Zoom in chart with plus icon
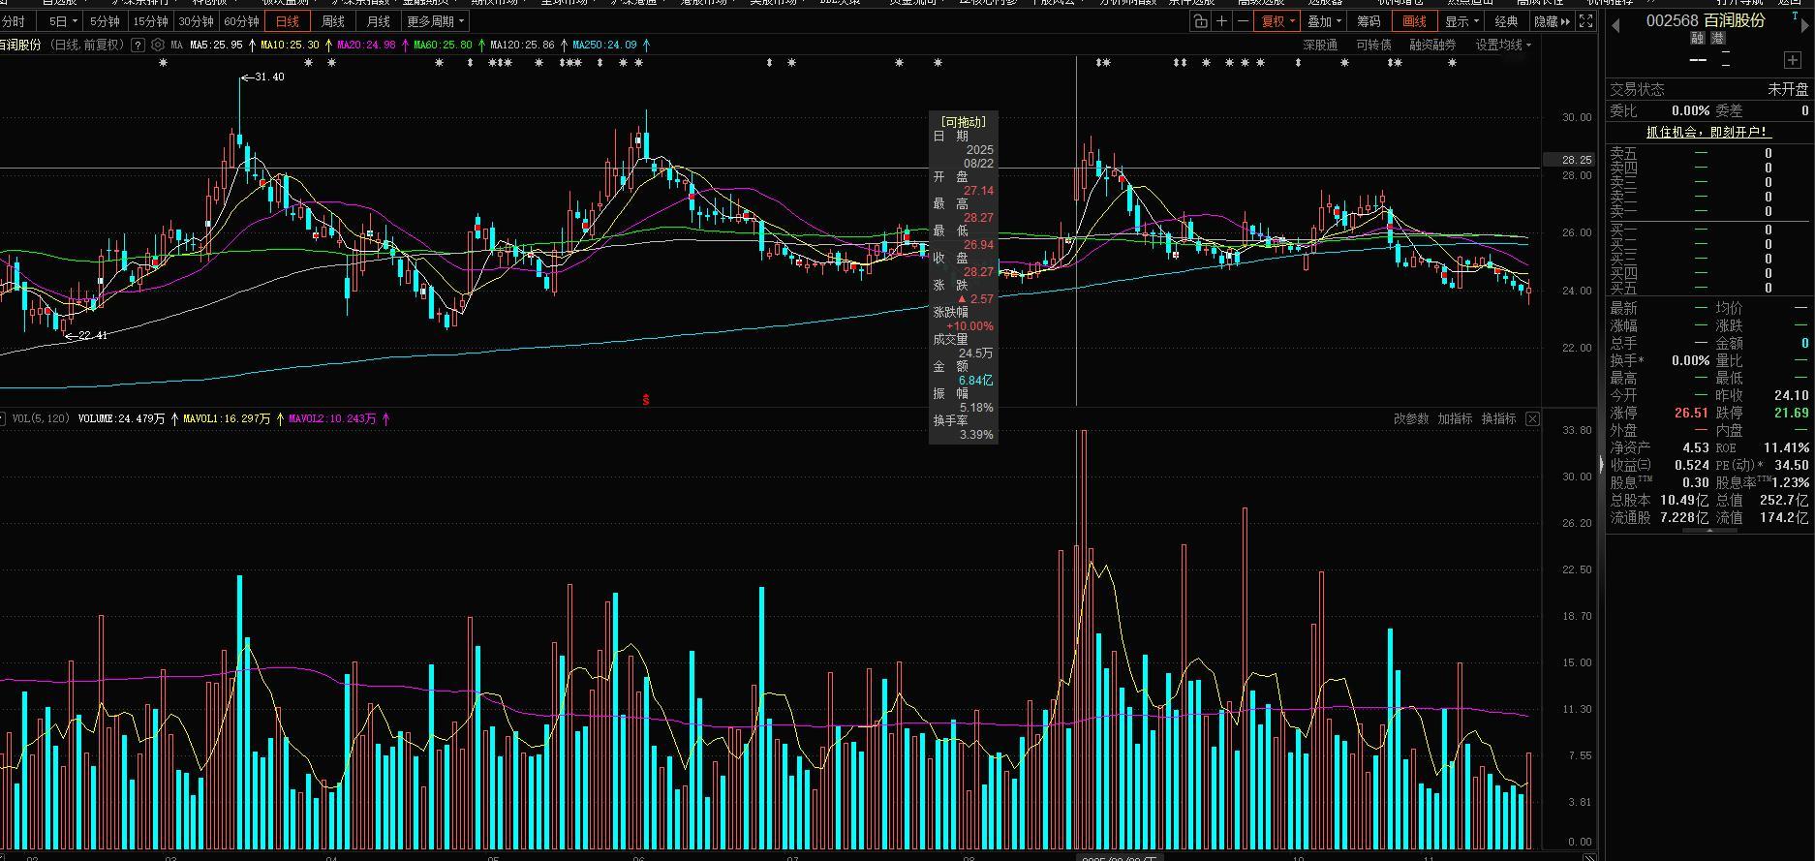 click(x=1222, y=21)
